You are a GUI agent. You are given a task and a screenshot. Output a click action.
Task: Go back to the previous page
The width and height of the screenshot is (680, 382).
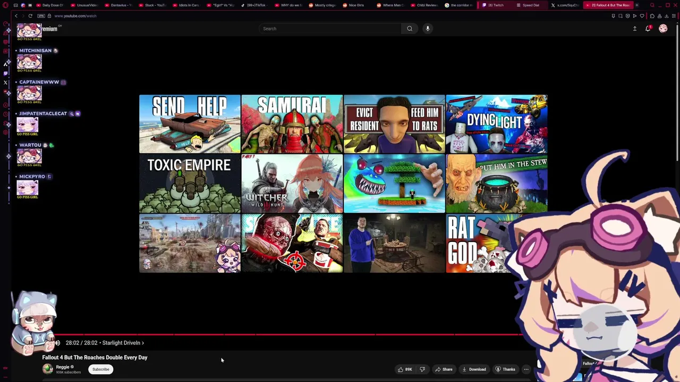coord(16,16)
